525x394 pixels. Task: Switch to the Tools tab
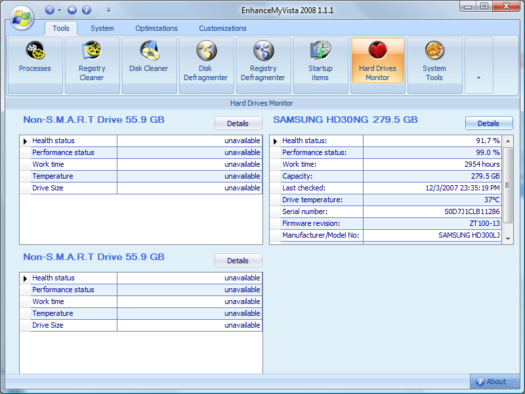click(61, 28)
